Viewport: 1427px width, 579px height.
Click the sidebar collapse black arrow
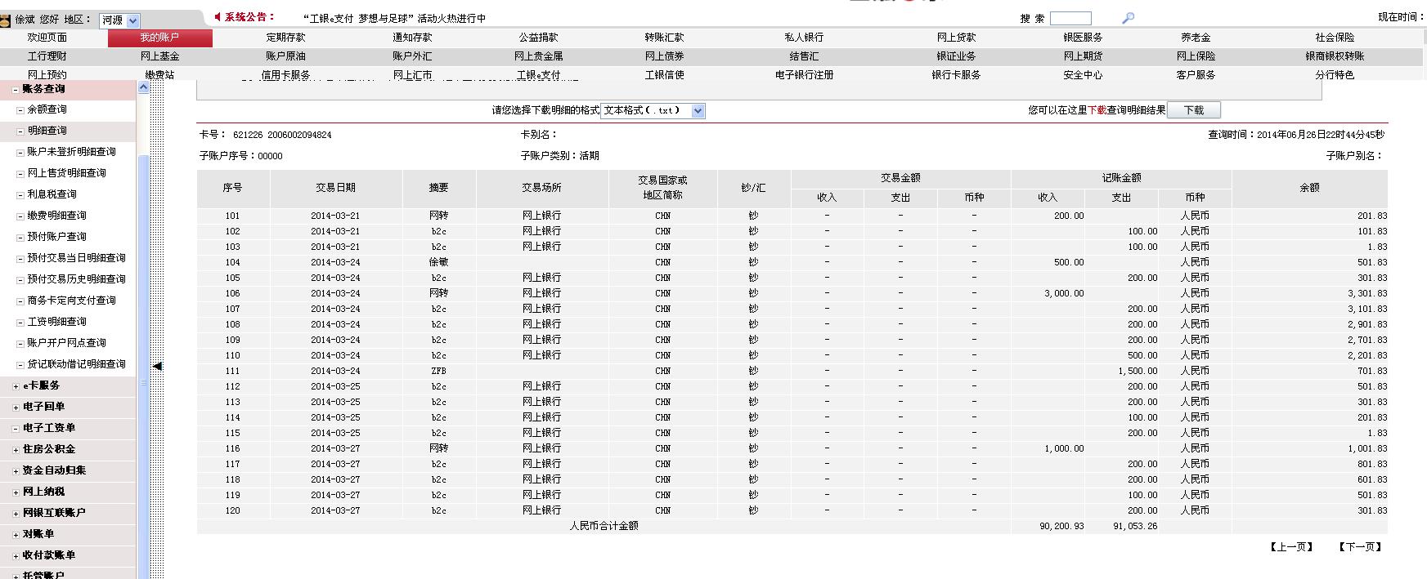pos(157,366)
